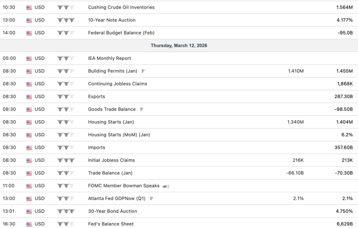Select the Imports event row link
The width and height of the screenshot is (358, 228).
97,148
